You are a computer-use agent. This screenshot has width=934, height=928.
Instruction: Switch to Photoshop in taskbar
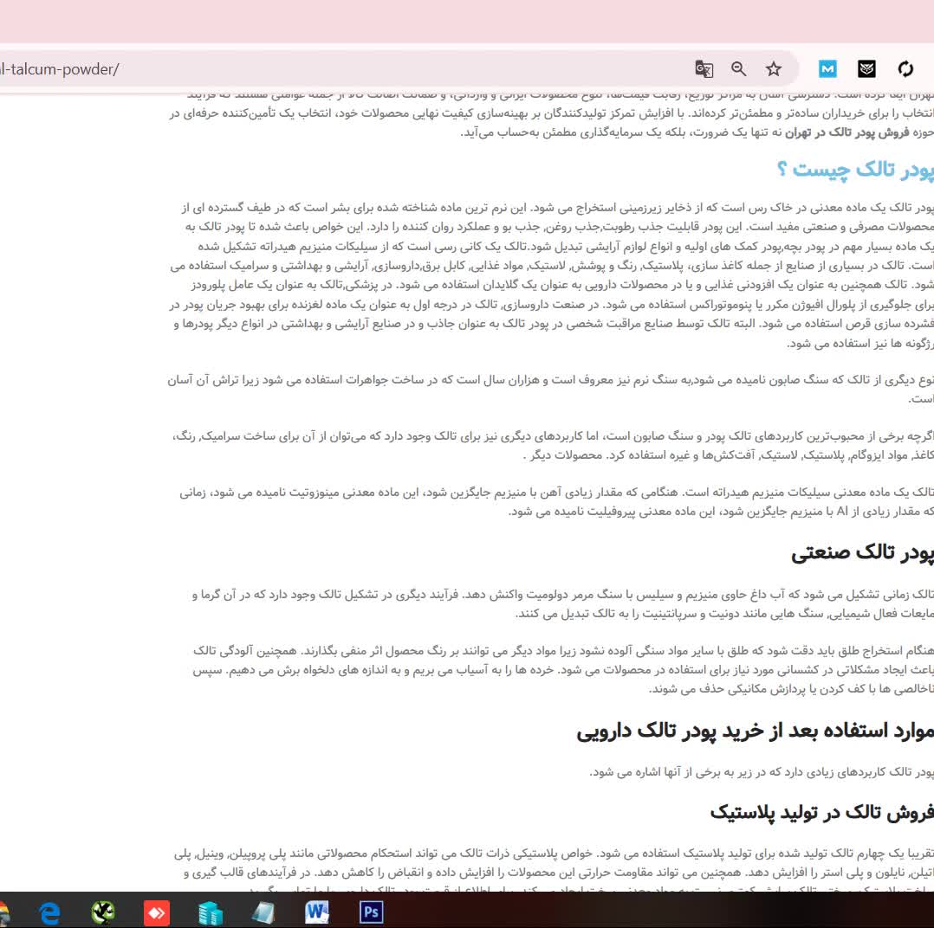(371, 912)
